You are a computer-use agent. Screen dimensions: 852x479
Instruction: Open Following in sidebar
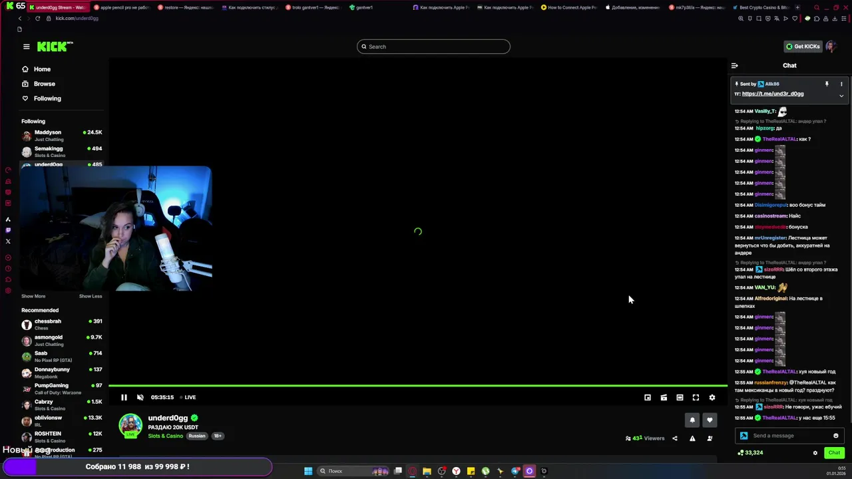click(x=41, y=98)
